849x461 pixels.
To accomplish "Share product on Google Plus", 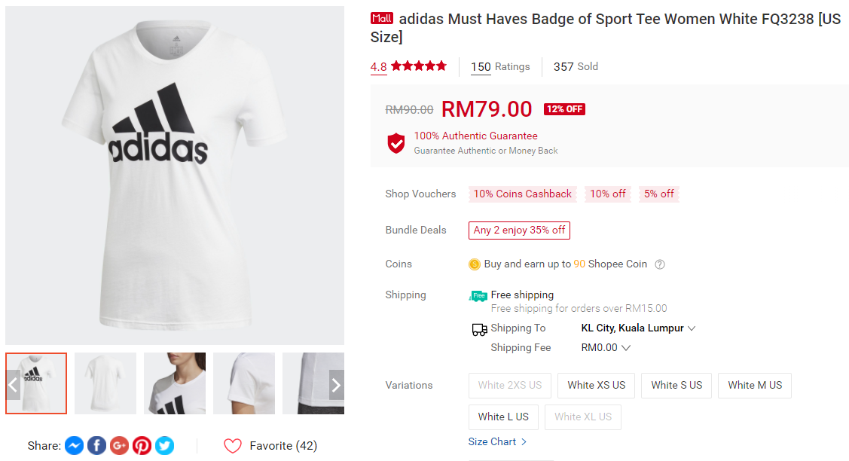I will pos(119,446).
